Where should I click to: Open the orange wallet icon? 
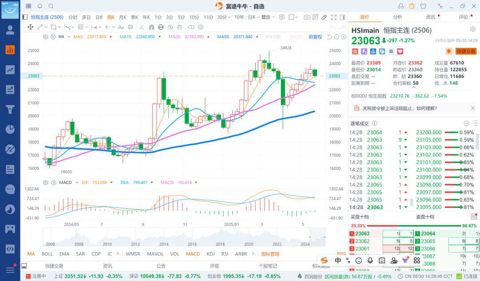[412, 6]
